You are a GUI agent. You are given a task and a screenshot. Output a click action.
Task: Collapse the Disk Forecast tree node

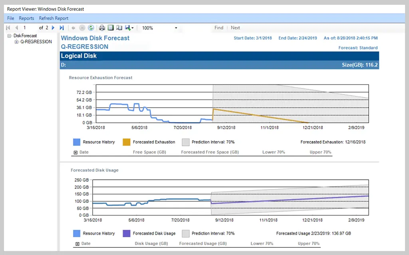10,35
